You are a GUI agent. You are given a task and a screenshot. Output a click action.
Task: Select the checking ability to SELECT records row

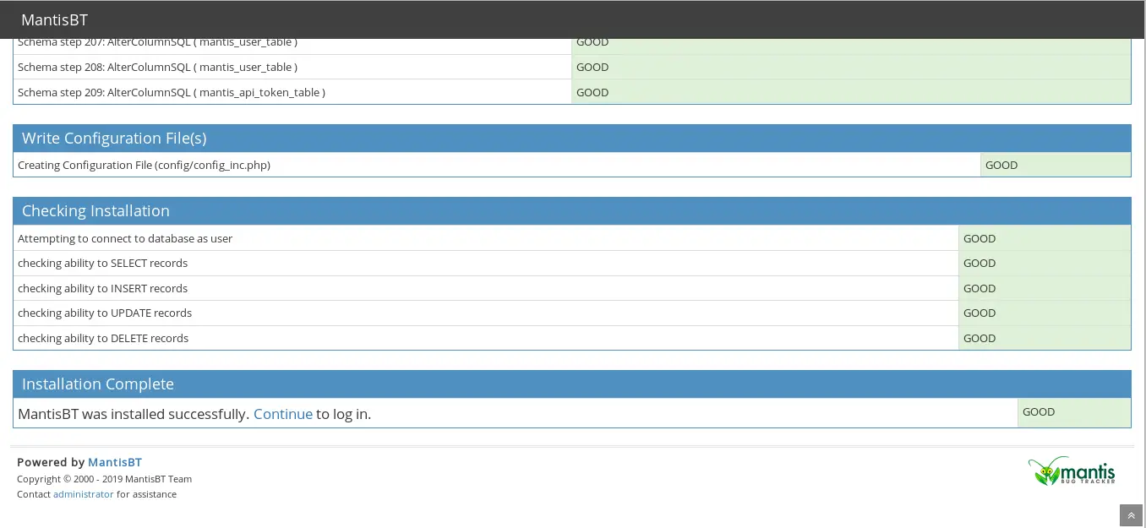pyautogui.click(x=102, y=263)
